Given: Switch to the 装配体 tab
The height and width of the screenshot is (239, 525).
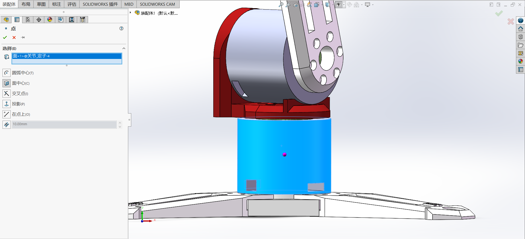Looking at the screenshot, I should pos(9,4).
